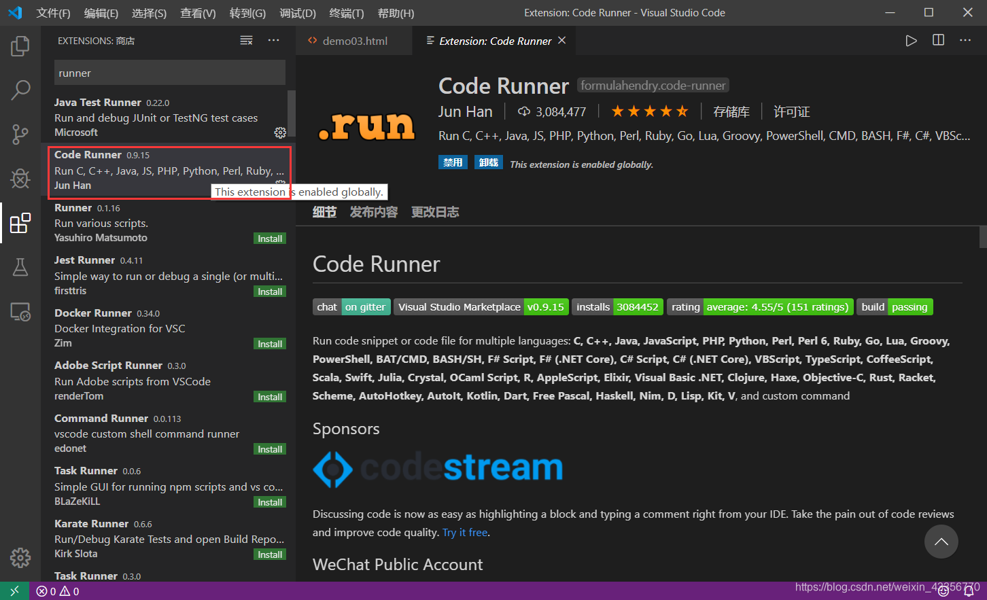
Task: Click the install count 3,084,477
Action: point(552,112)
